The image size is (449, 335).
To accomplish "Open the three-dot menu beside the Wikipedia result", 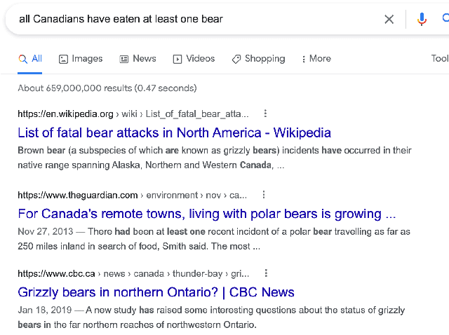I will (265, 114).
